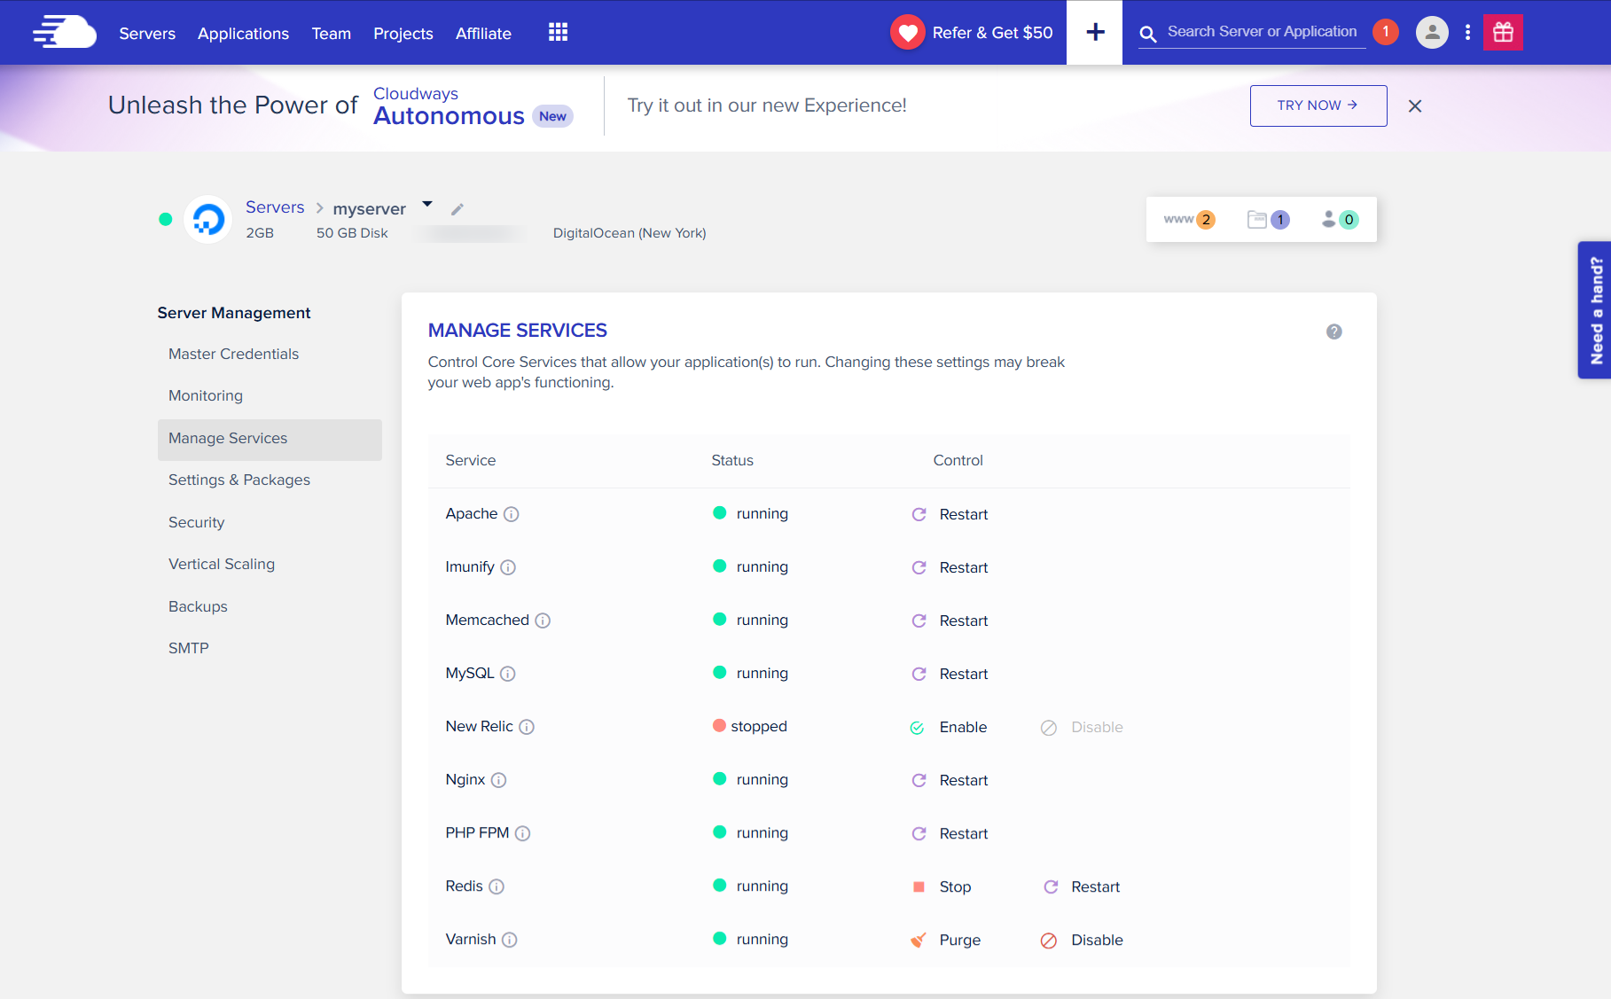Open the notification badge showing 1

(x=1385, y=32)
